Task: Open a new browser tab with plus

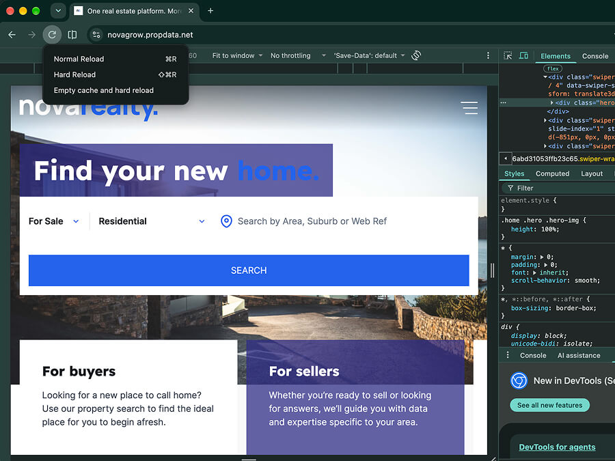Action: 210,11
